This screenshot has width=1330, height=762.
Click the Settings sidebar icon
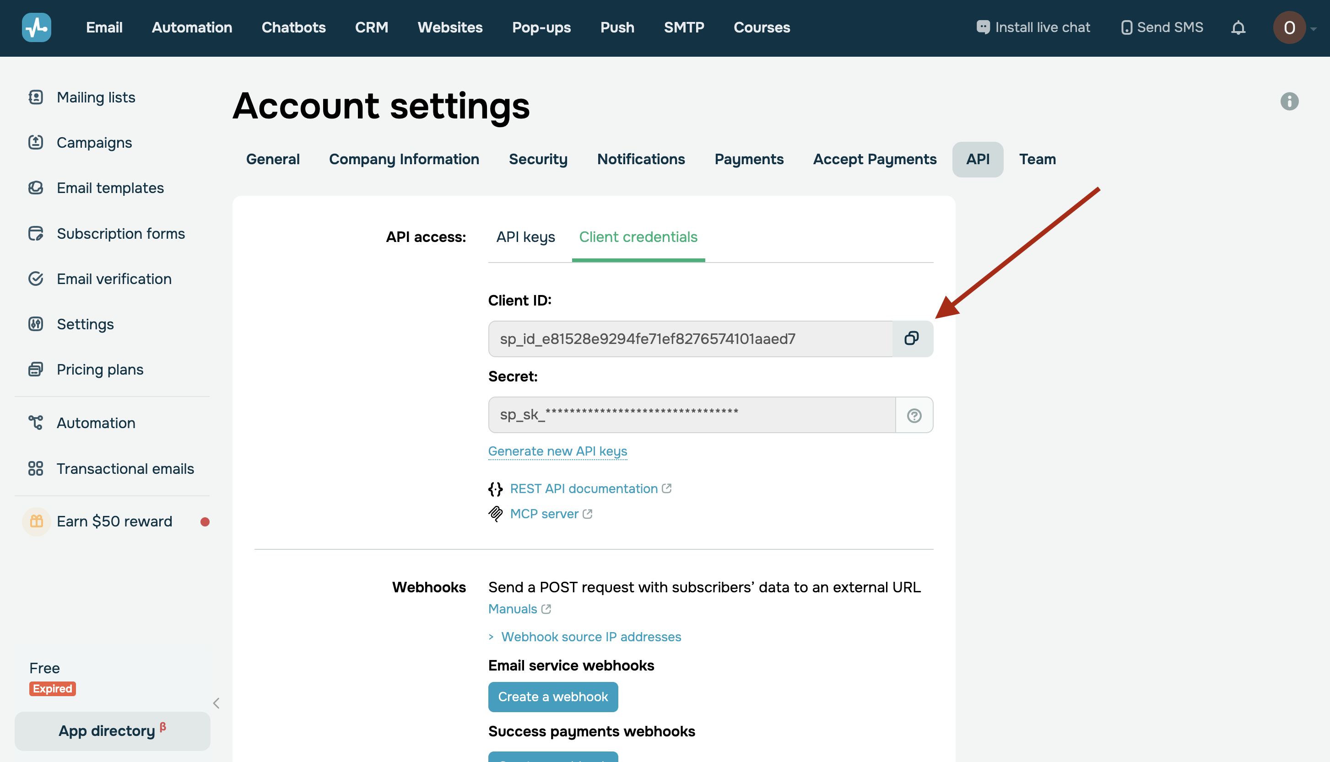36,324
